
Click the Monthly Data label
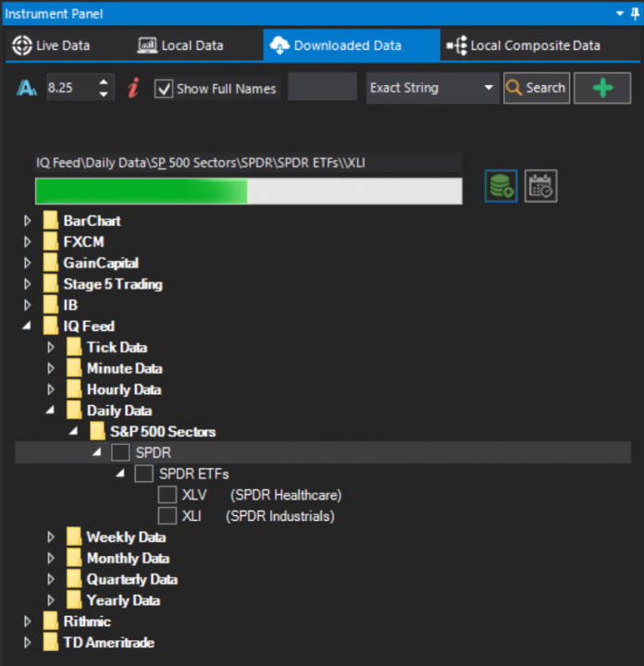128,558
